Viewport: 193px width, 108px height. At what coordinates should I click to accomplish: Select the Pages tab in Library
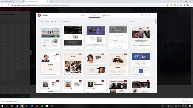(94, 15)
